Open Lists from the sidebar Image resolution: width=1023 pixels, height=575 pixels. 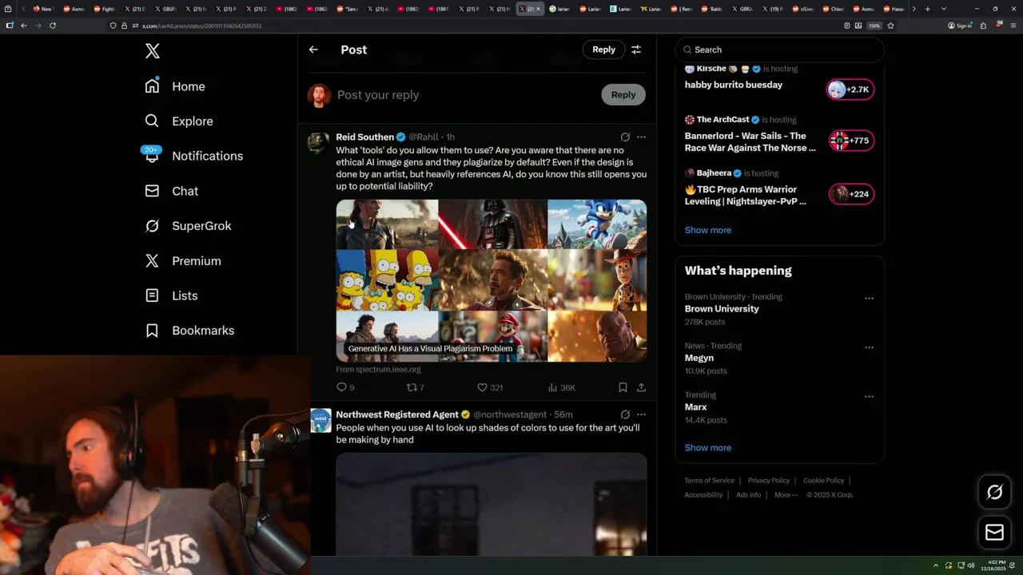pos(171,295)
